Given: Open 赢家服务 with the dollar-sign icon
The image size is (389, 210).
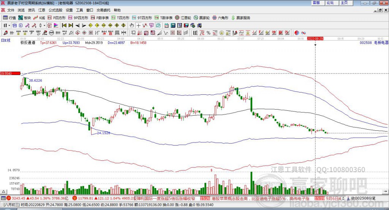Looking at the screenshot, I should coord(240,18).
